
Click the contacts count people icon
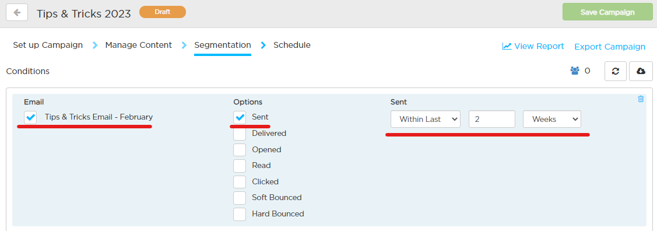click(574, 71)
